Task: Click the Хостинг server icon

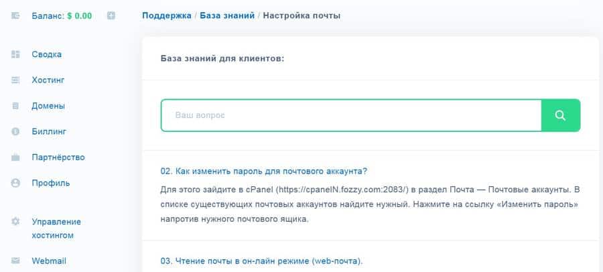Action: pos(15,80)
